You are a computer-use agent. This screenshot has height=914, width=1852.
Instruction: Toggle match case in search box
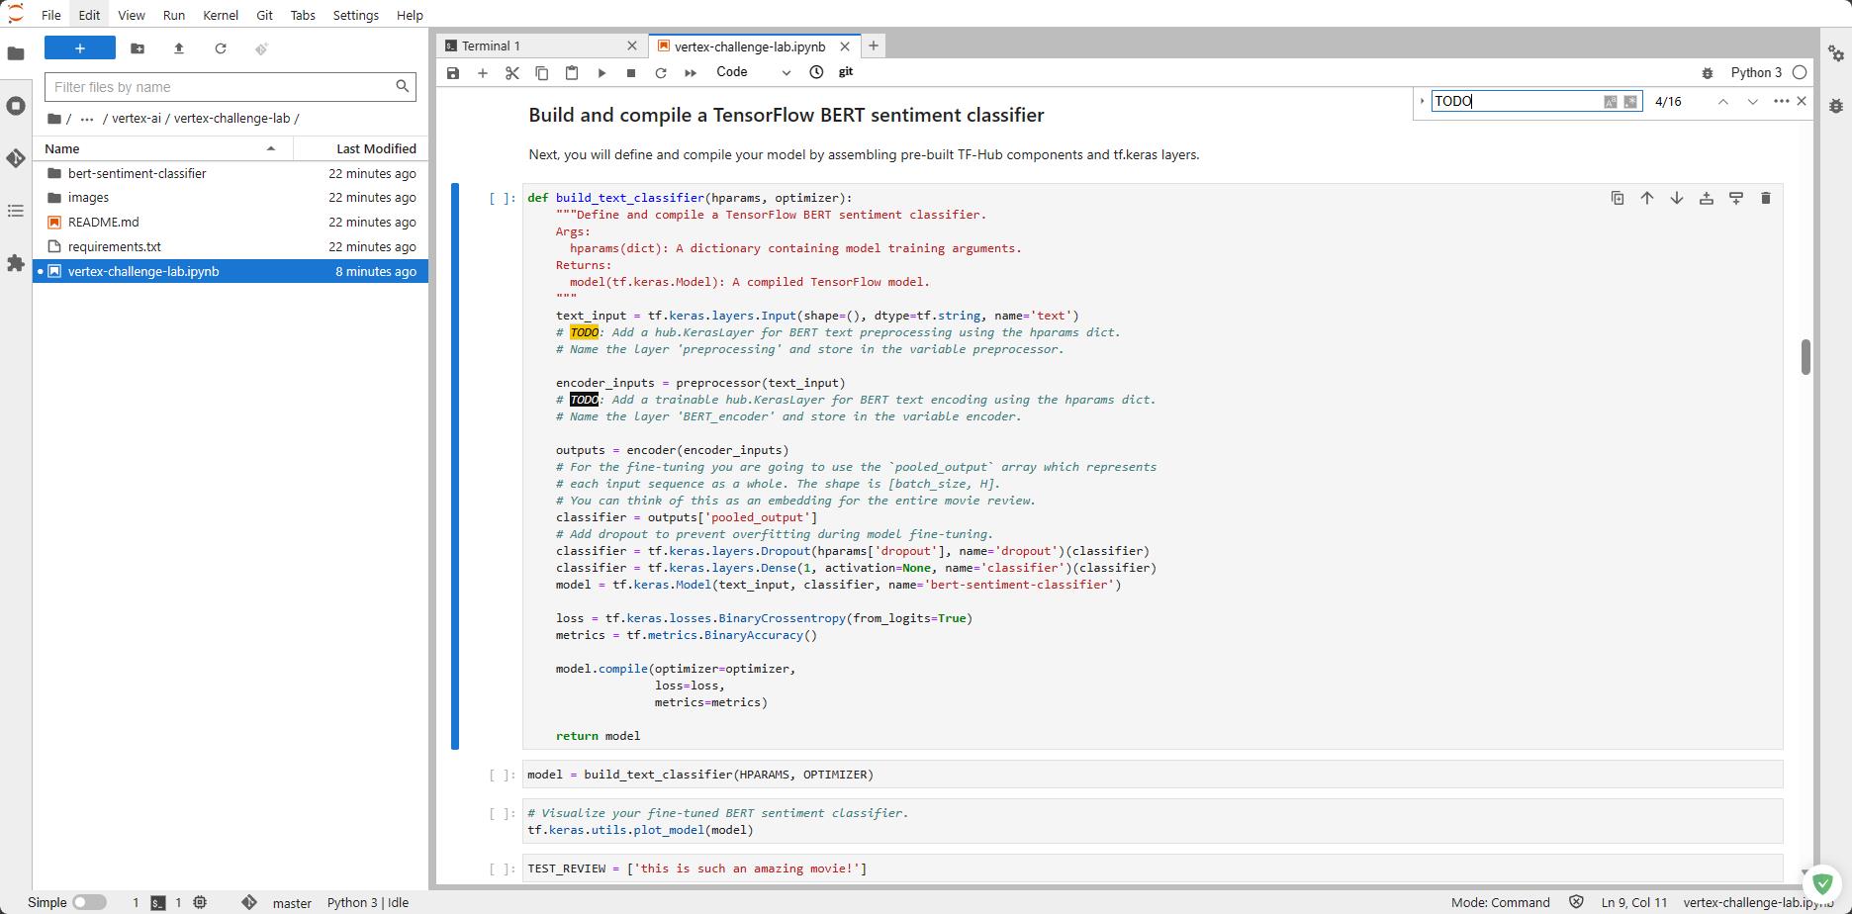tap(1611, 101)
